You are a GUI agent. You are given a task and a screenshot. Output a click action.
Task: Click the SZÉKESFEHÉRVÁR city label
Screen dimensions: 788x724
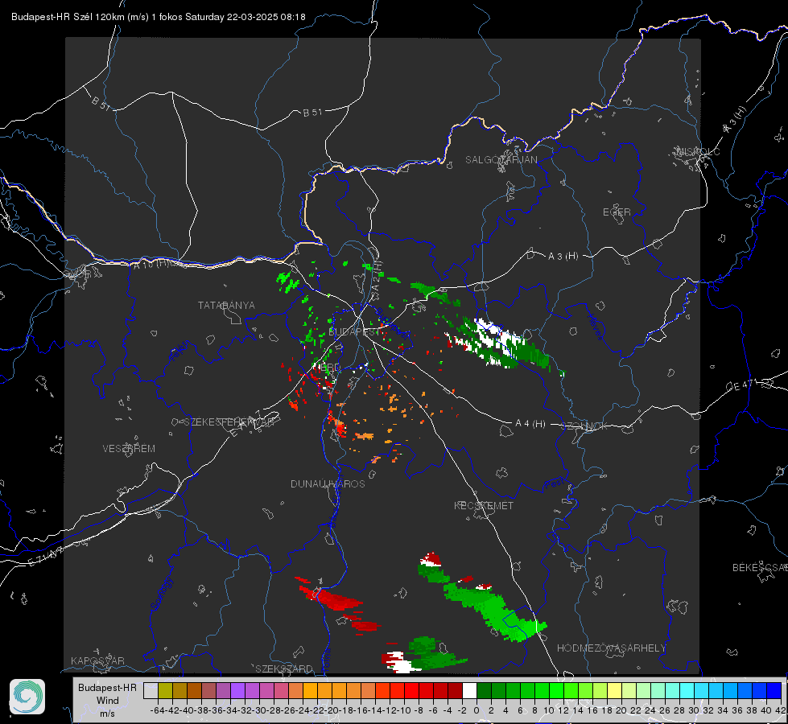(231, 422)
